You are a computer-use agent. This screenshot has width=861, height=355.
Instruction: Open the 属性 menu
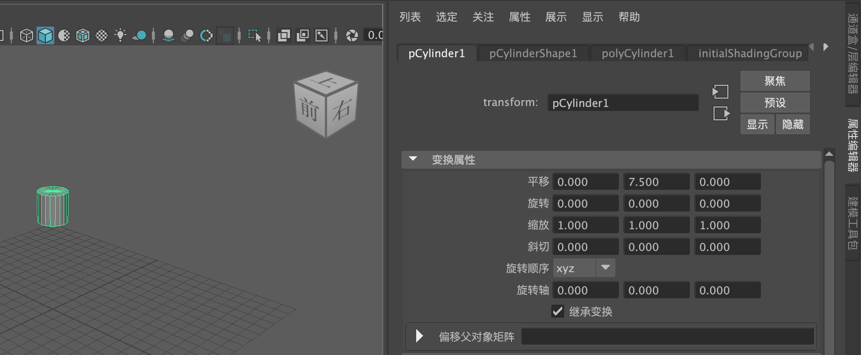[519, 17]
